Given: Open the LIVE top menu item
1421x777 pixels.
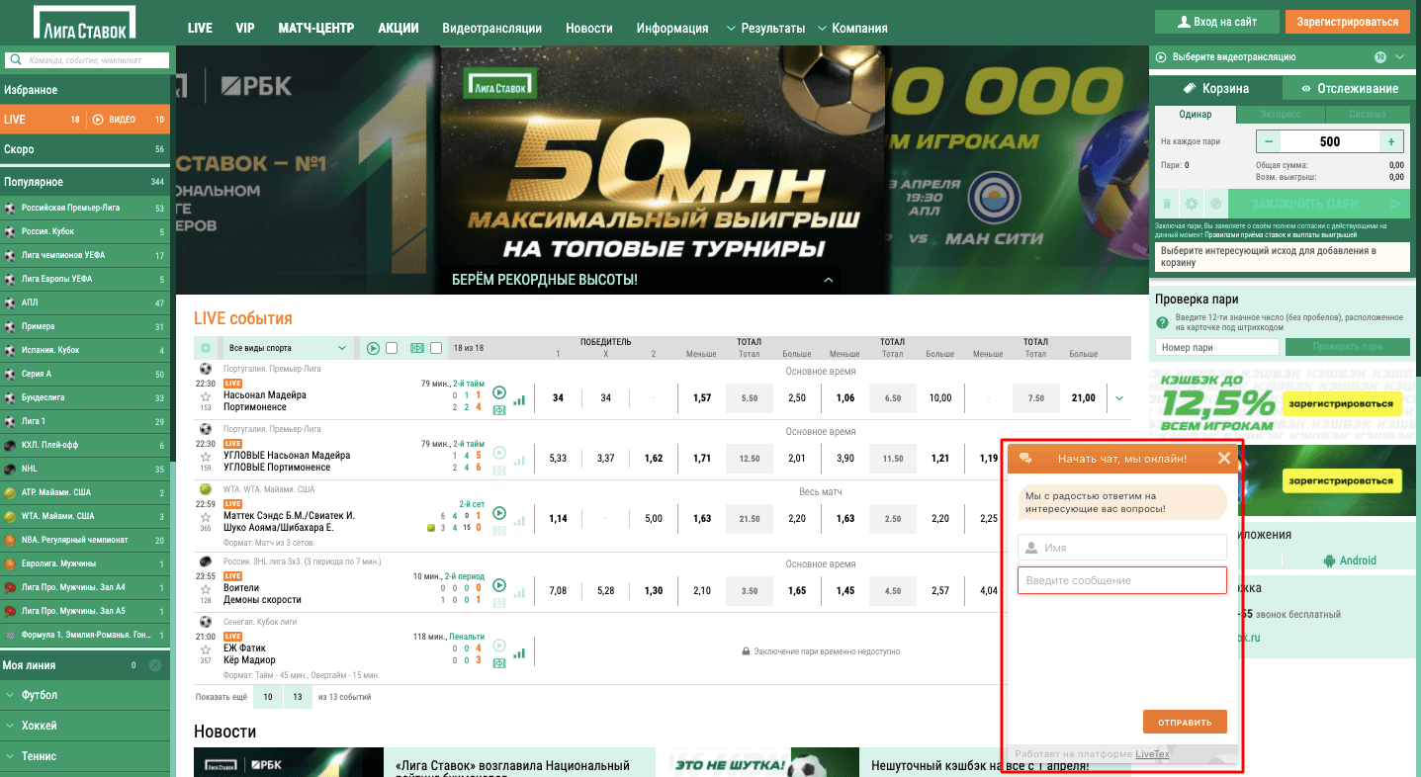Looking at the screenshot, I should click(200, 28).
